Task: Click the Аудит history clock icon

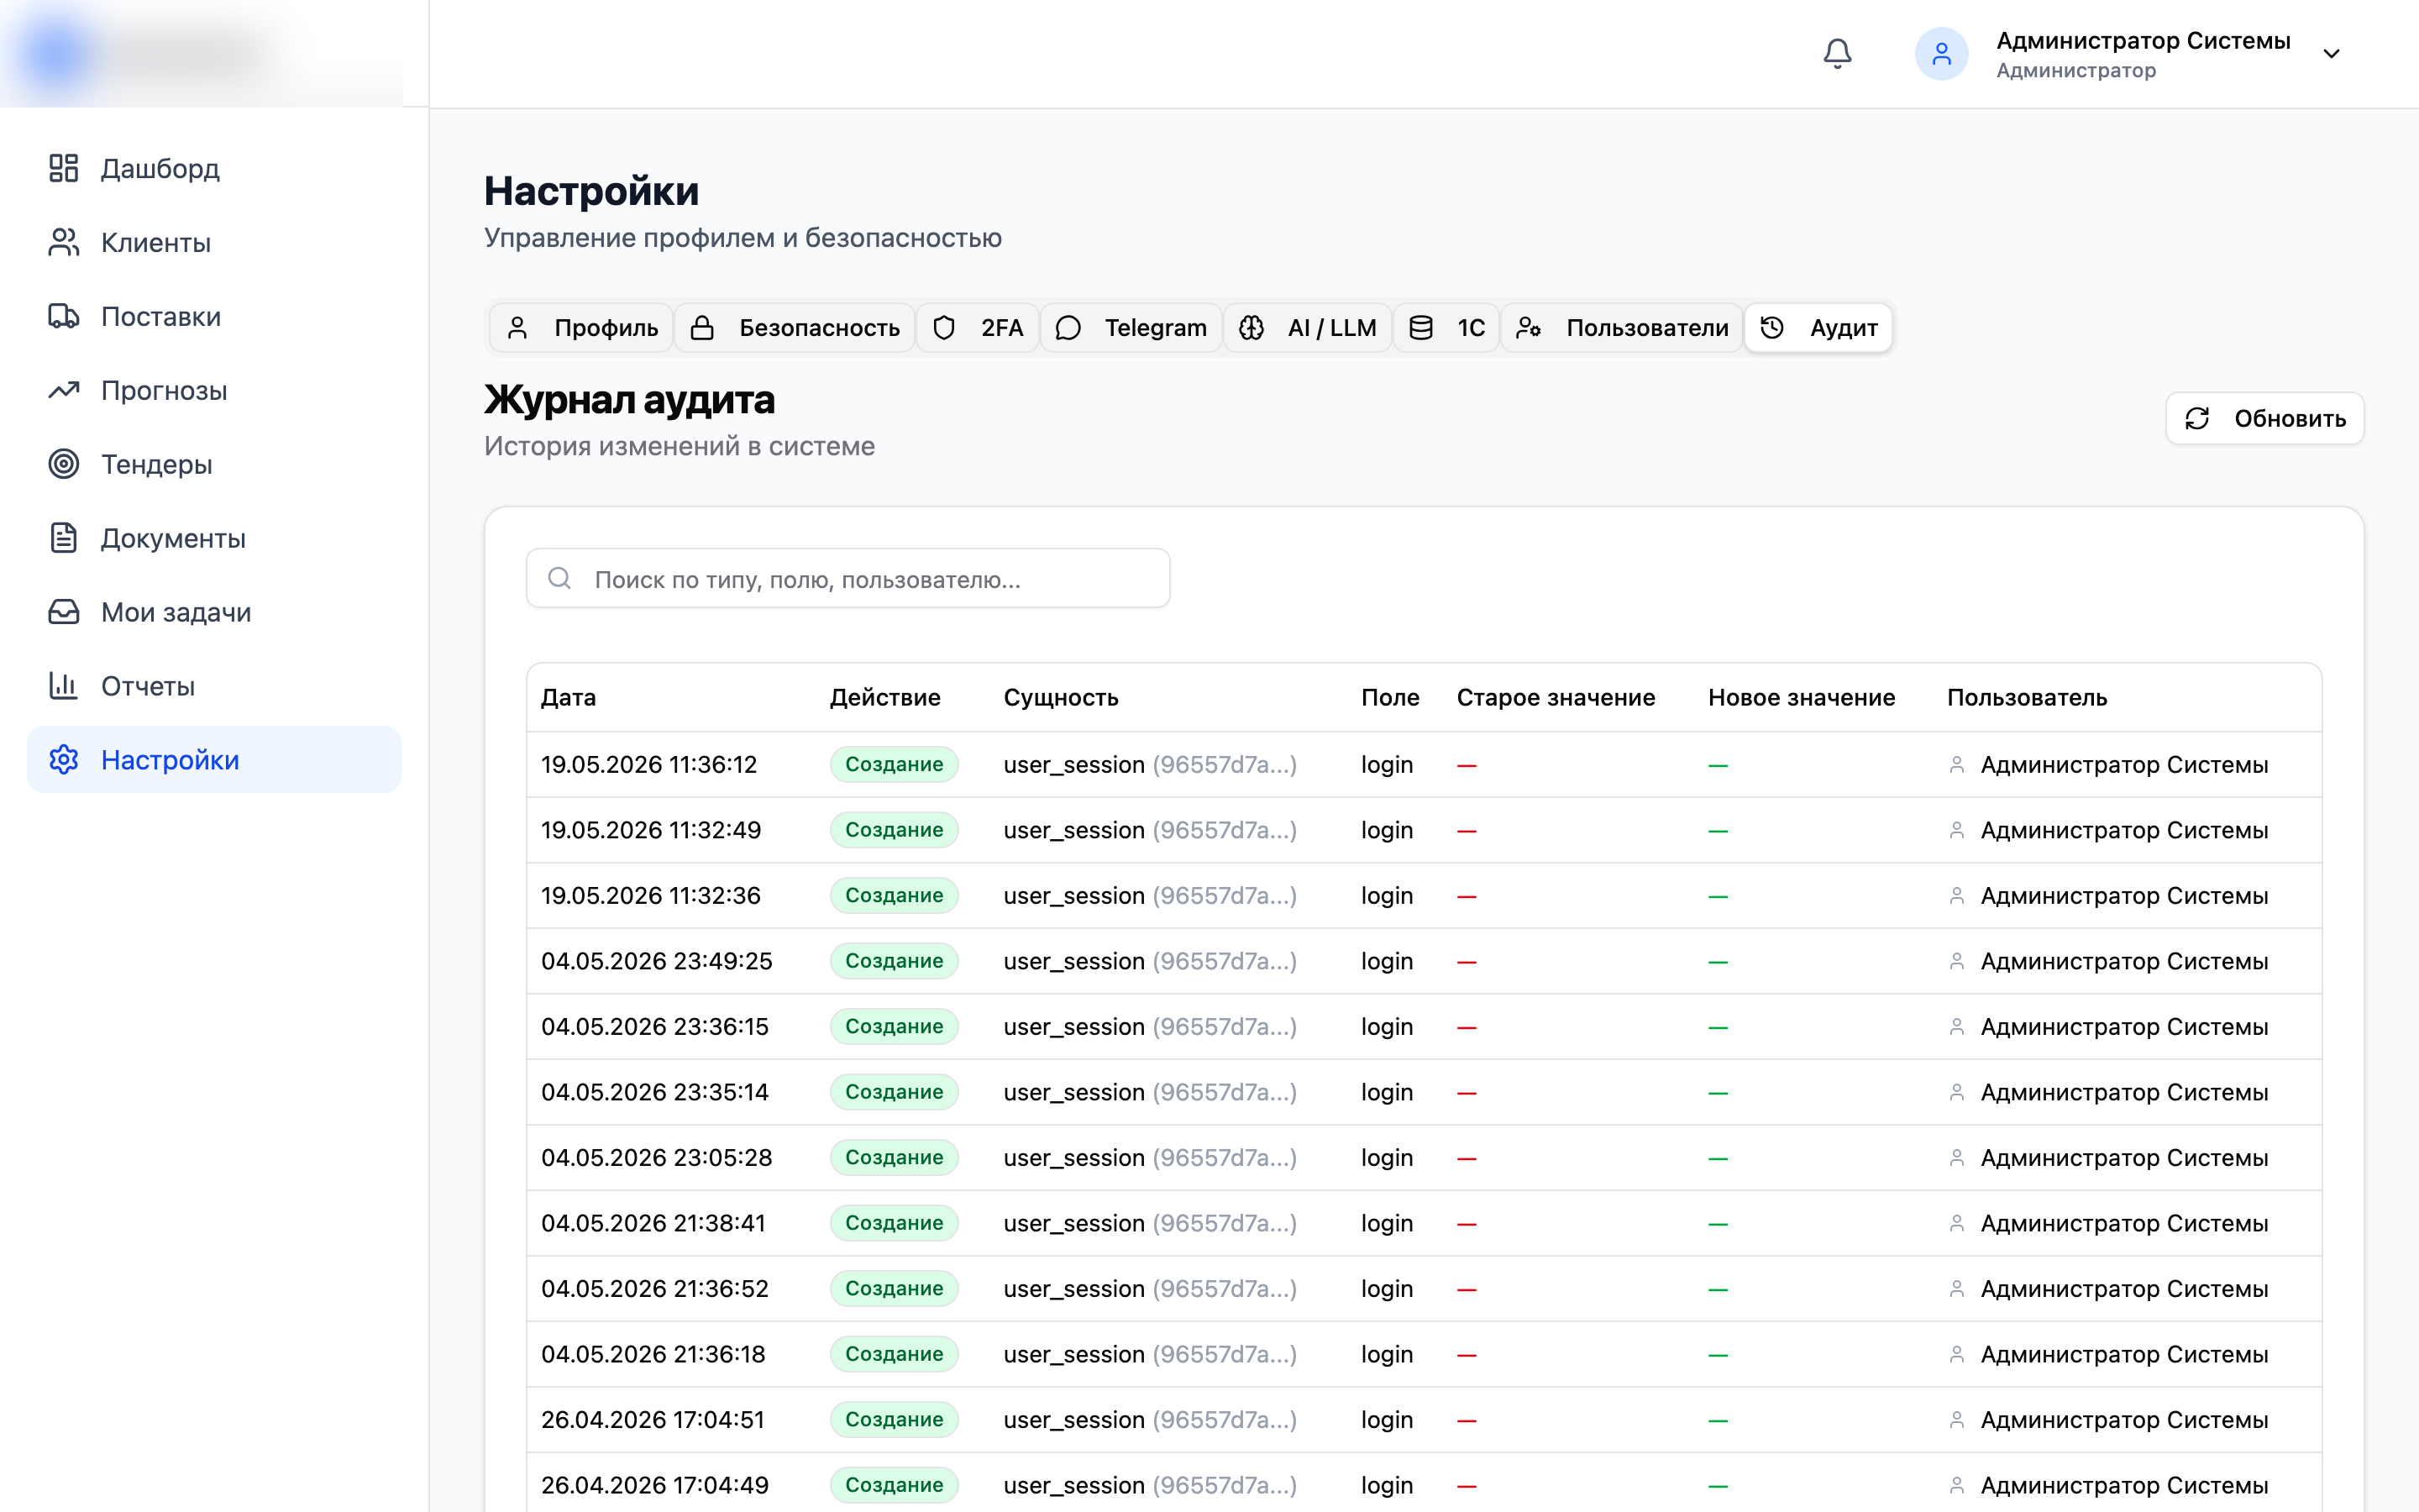Action: click(x=1771, y=328)
